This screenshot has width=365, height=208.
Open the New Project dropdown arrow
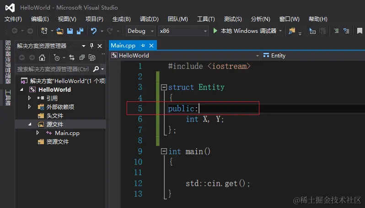point(52,31)
